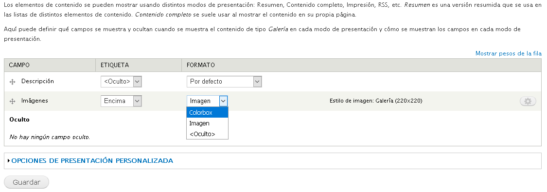Click the Oculto region heading row
Viewport: 547px width, 192px height.
click(x=273, y=120)
